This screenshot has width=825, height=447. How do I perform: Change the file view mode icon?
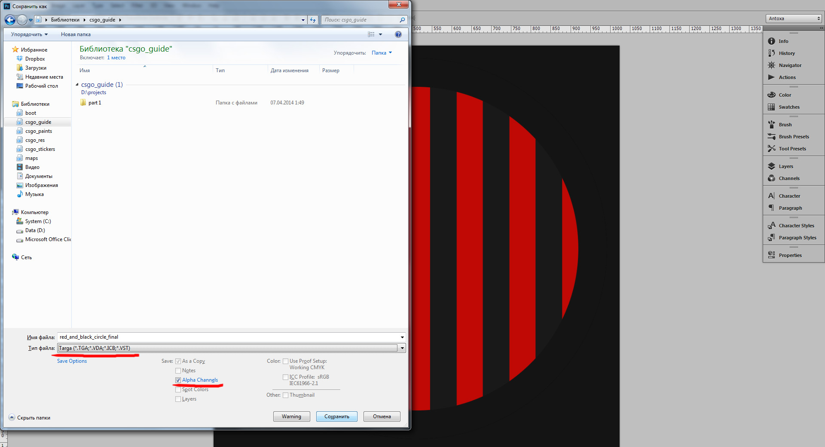[371, 34]
